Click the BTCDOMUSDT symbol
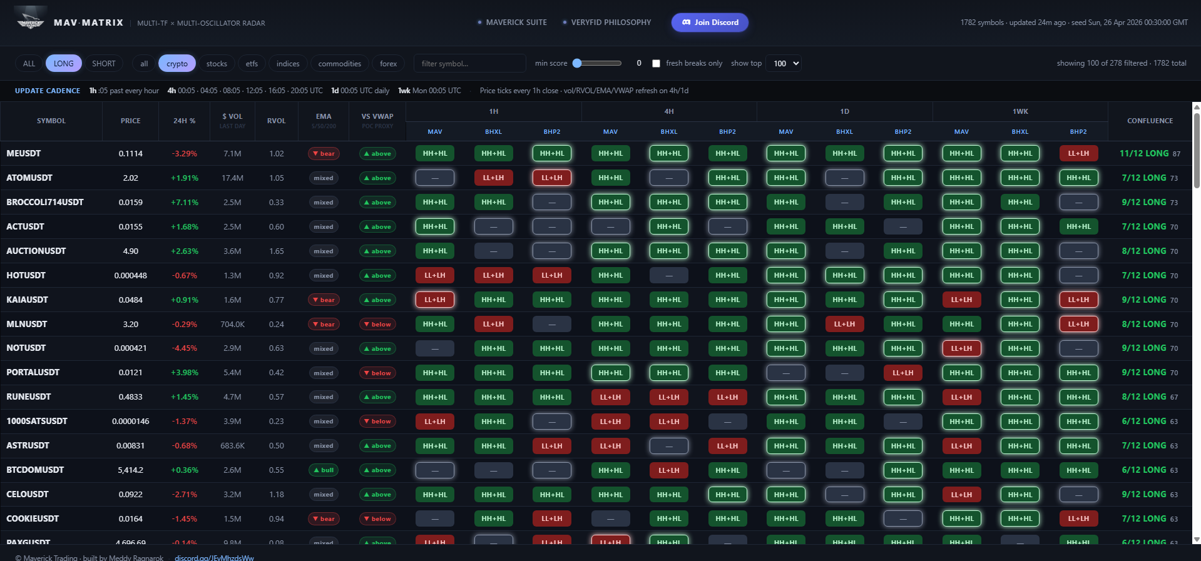The width and height of the screenshot is (1201, 561). coord(35,470)
